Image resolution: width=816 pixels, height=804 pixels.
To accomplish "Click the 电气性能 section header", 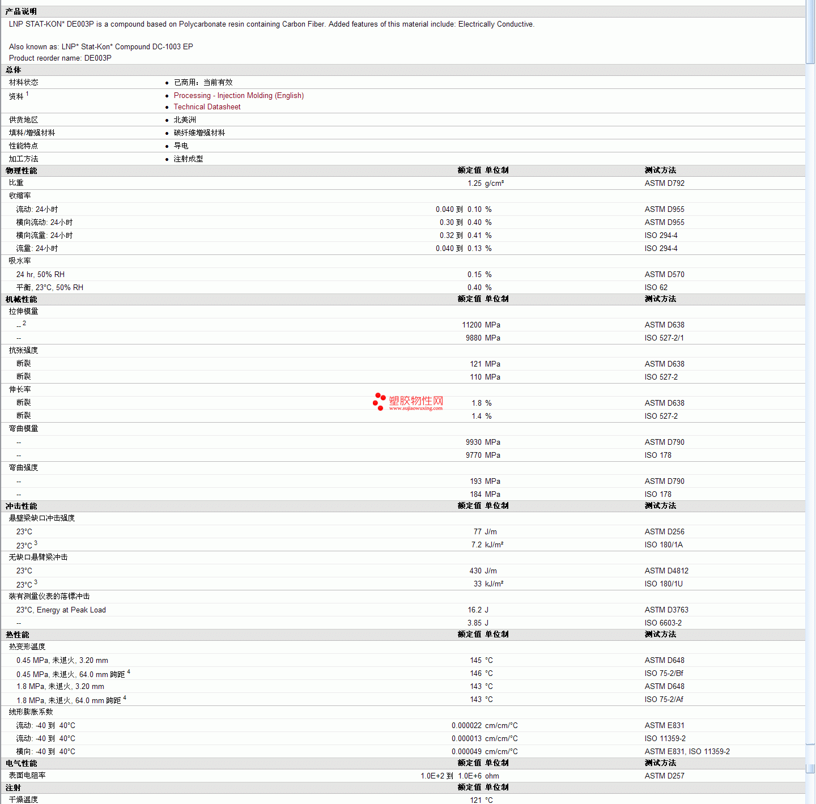I will coord(21,763).
